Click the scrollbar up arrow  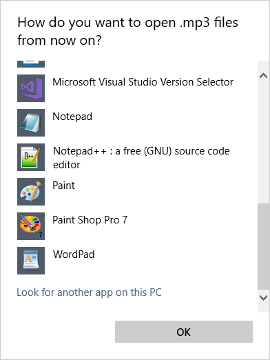tap(263, 76)
